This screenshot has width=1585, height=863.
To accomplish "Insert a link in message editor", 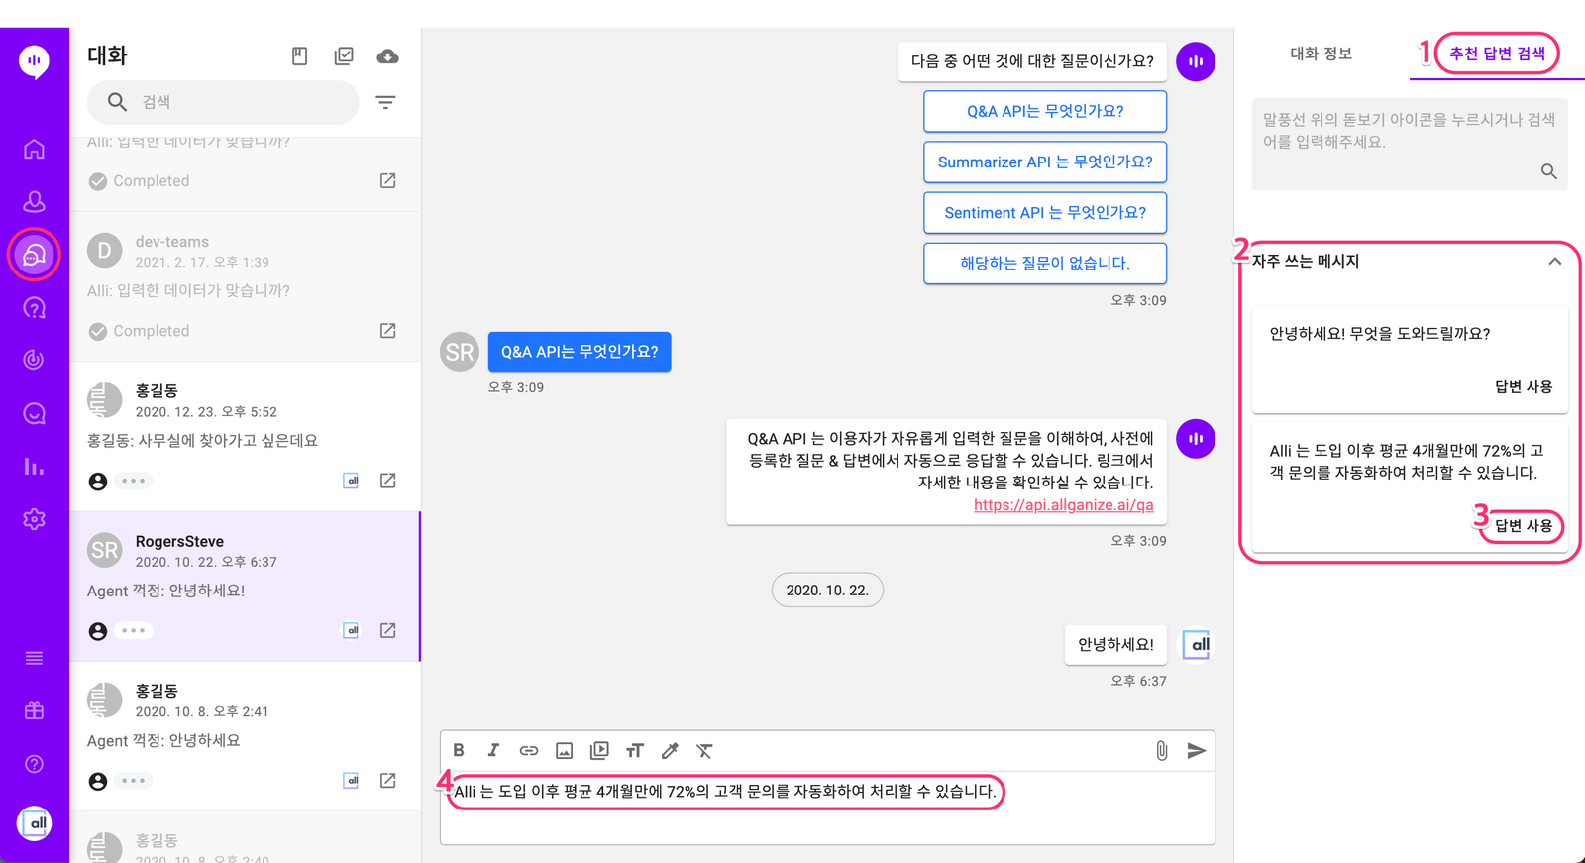I will coord(529,750).
